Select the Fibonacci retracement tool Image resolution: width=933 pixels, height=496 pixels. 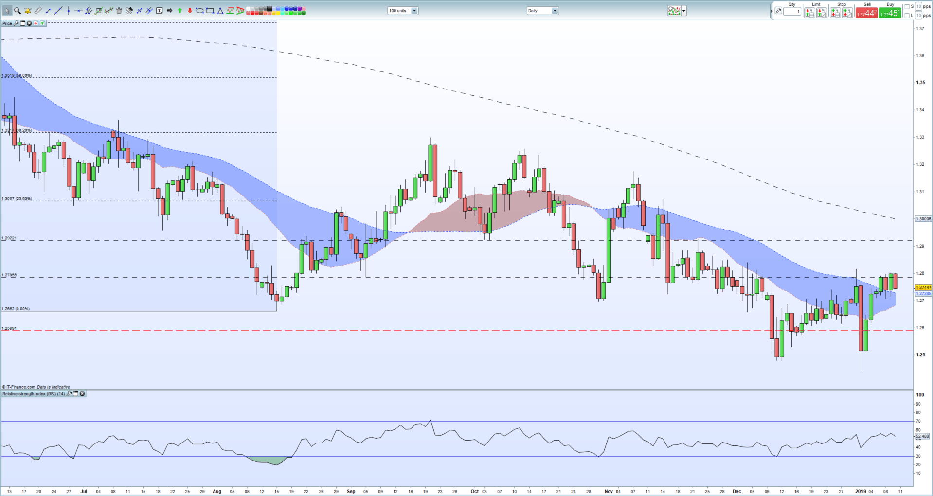coord(99,11)
